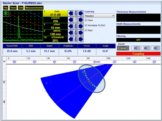Increase aWidth with its right arrow
This screenshot has width=162, height=121.
point(81,33)
